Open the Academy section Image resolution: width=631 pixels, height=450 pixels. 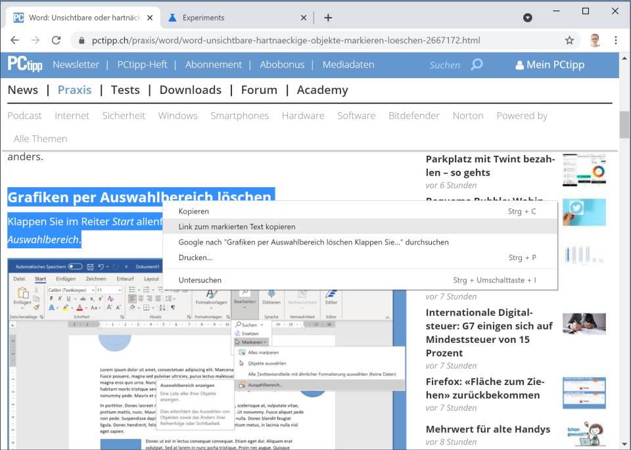coord(322,90)
